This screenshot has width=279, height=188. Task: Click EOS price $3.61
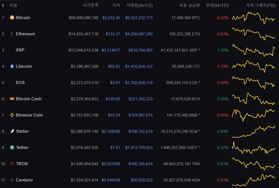[x=115, y=83]
